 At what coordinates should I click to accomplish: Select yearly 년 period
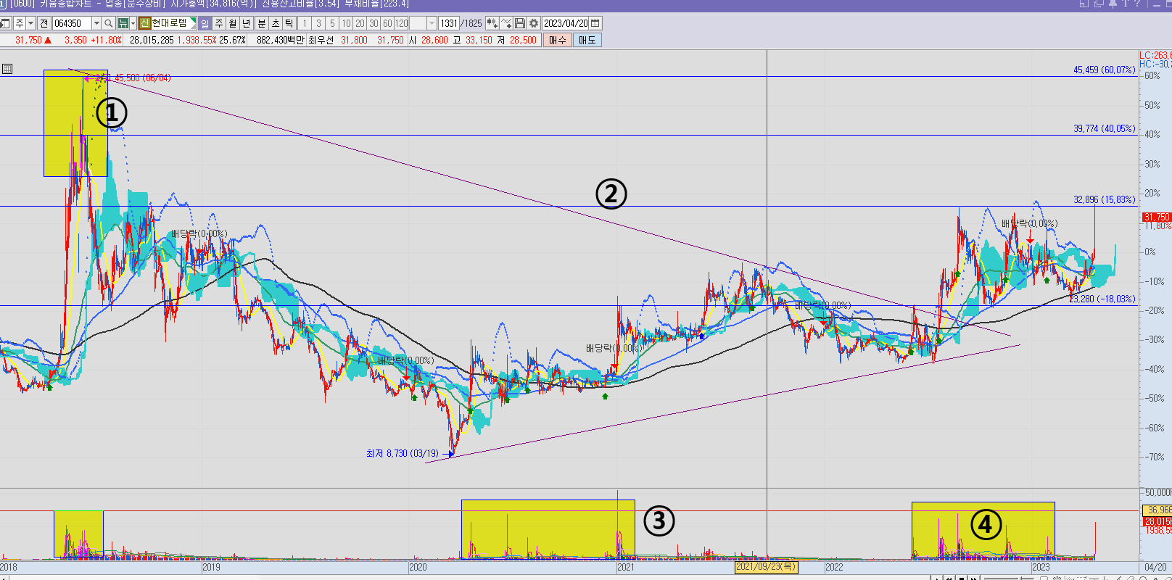[247, 23]
